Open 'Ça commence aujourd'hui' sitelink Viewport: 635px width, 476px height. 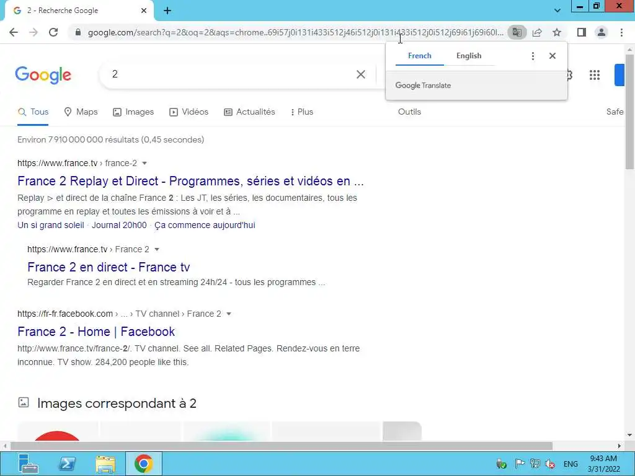(x=205, y=225)
